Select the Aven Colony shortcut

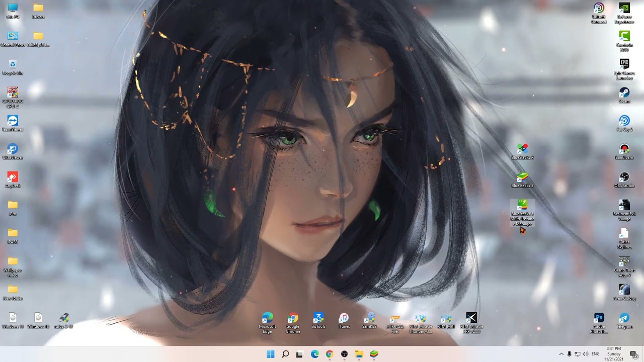tap(624, 293)
